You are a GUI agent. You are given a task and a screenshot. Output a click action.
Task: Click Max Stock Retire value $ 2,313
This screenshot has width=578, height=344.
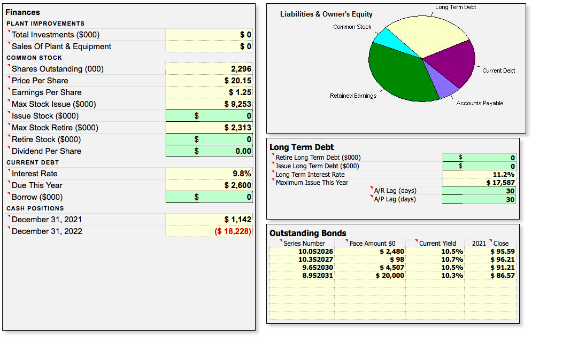pos(209,128)
